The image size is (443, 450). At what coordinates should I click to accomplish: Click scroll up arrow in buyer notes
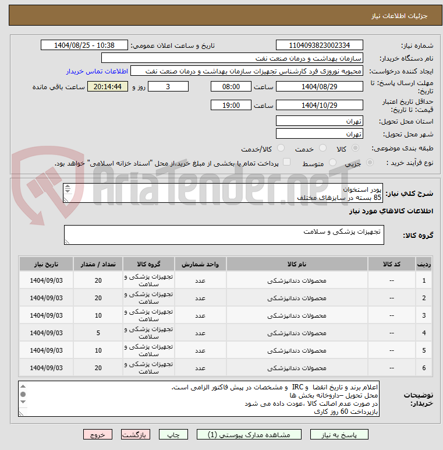click(23, 386)
